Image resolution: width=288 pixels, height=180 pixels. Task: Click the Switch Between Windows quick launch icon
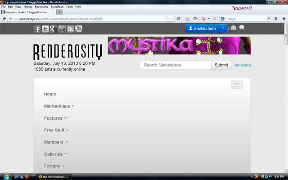22,177
